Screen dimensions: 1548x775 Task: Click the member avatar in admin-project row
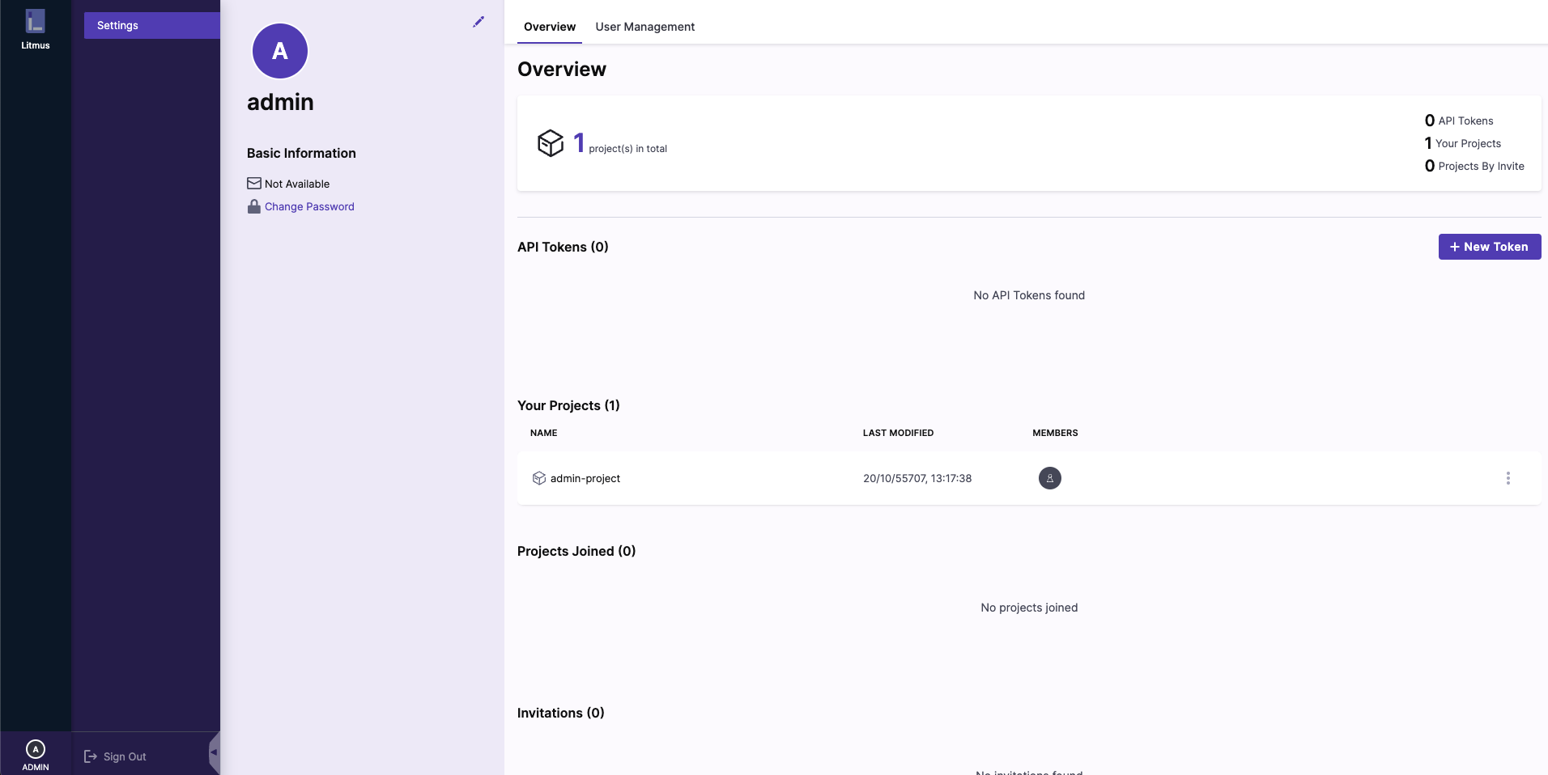coord(1049,478)
